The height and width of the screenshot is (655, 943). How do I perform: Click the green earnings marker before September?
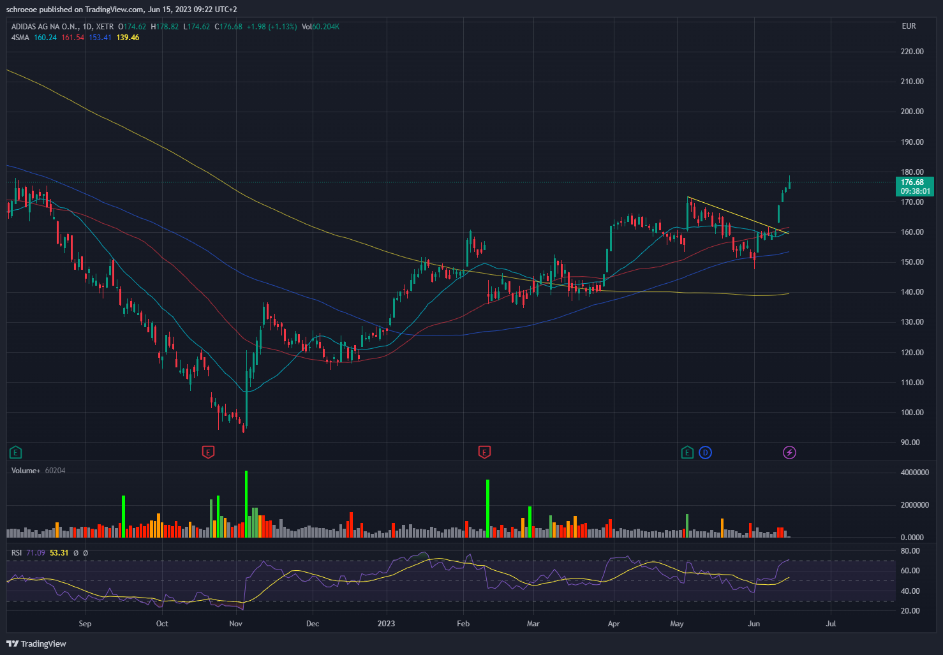pyautogui.click(x=16, y=453)
